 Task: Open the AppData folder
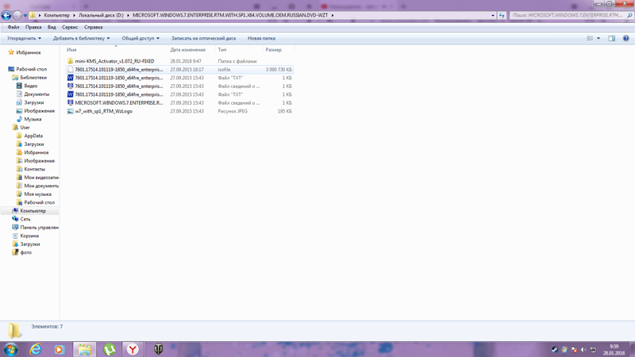click(x=33, y=136)
